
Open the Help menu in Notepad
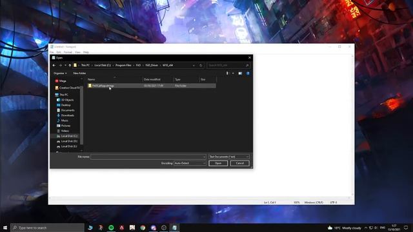click(86, 52)
